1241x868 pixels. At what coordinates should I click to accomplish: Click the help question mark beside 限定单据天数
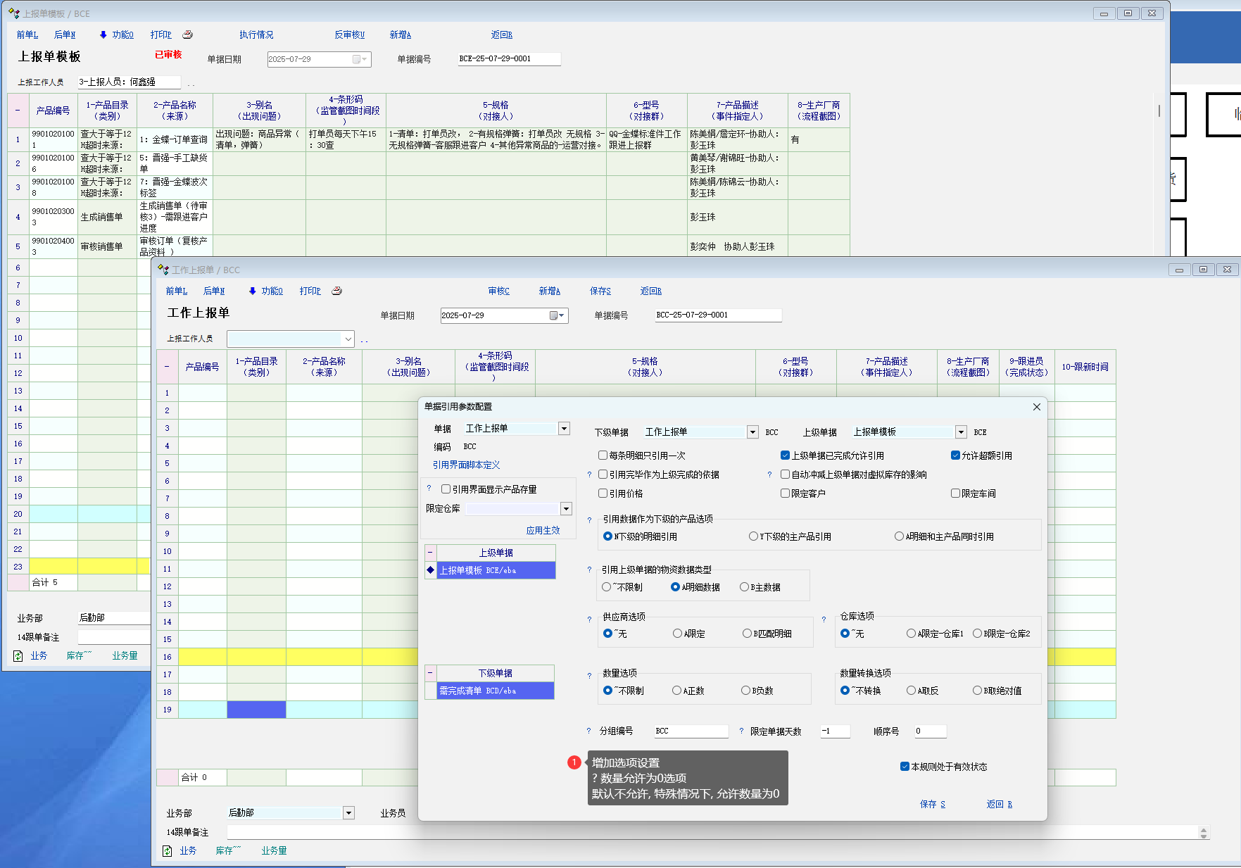click(x=741, y=731)
